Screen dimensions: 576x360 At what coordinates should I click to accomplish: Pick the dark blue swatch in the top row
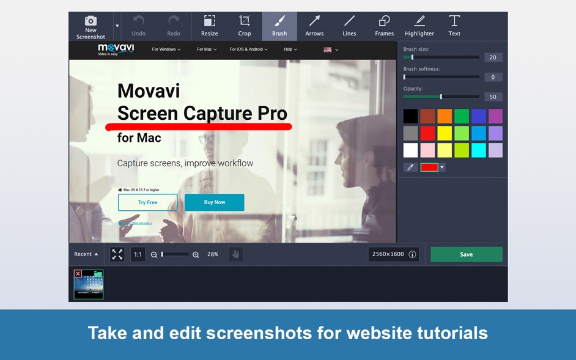pyautogui.click(x=479, y=116)
